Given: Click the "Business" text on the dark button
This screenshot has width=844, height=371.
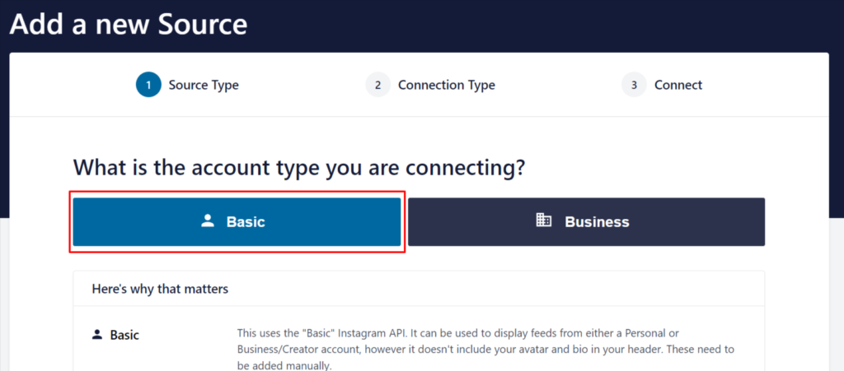Looking at the screenshot, I should pyautogui.click(x=597, y=222).
